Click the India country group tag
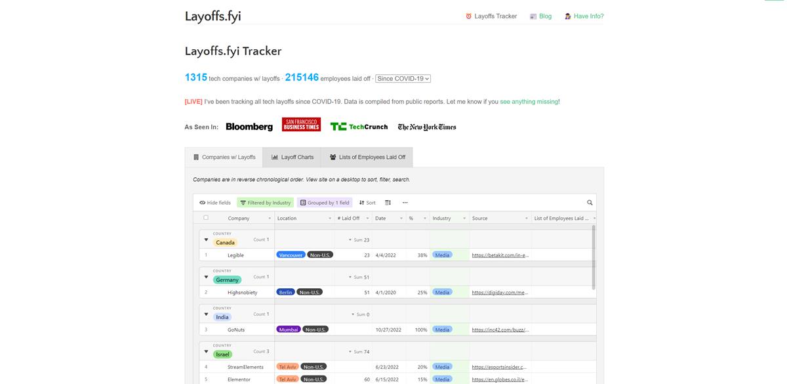Viewport: 787px width, 384px height. [x=222, y=318]
